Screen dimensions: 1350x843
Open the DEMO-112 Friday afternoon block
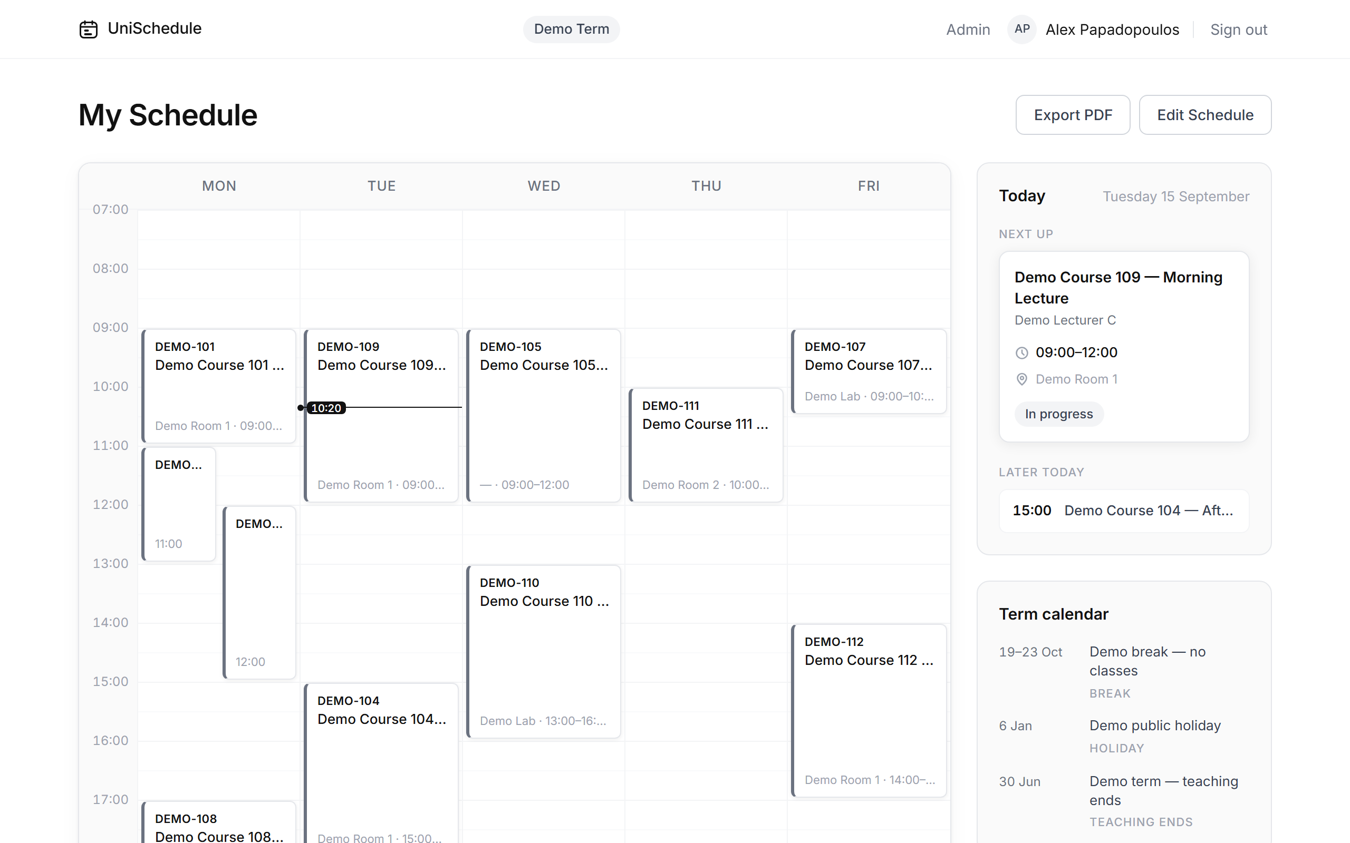[x=869, y=710]
